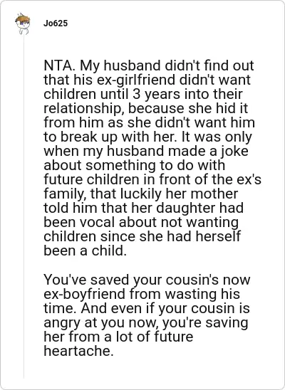This screenshot has height=390, width=285.
Task: Click the final word 'heartache.'
Action: point(78,351)
